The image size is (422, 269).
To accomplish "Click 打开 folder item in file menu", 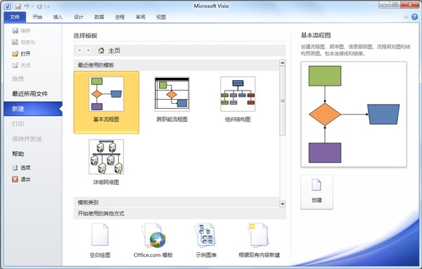I will coord(21,54).
